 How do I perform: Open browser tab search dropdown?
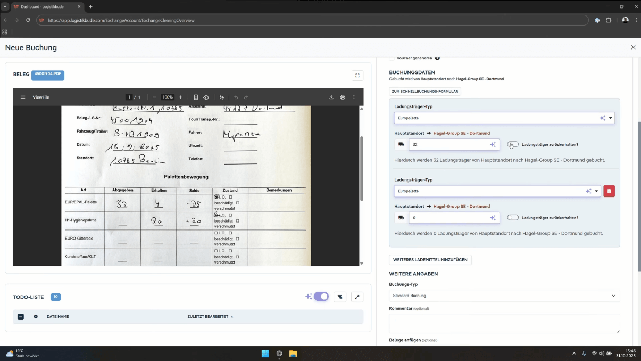5,6
